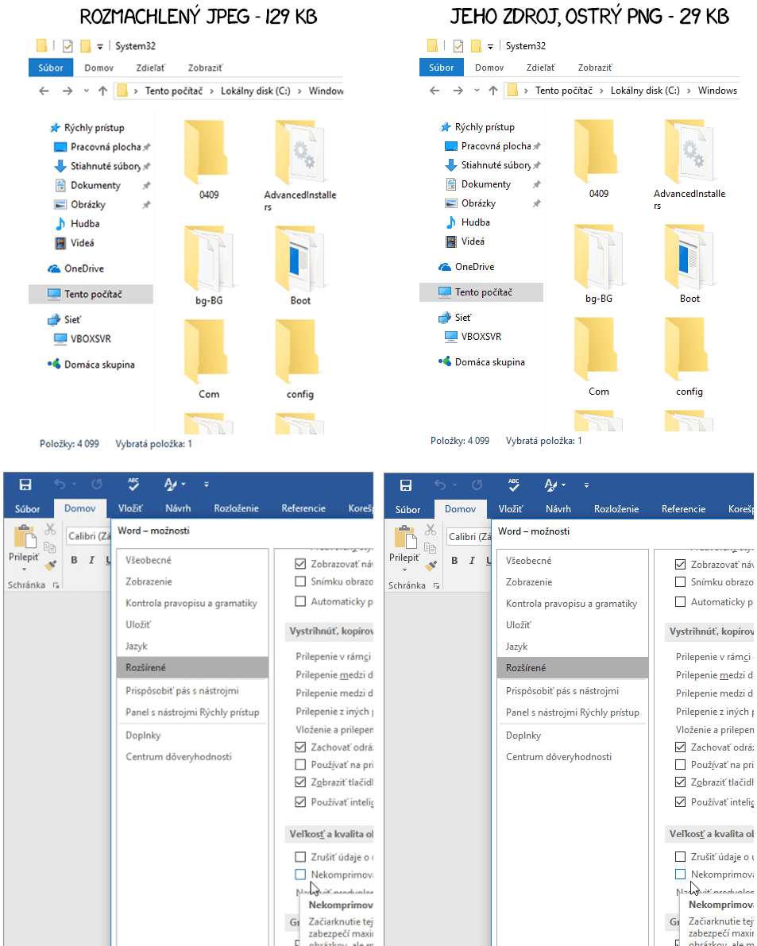Open the Calibri font dropdown in the JPEG Word ribbon
Image resolution: width=757 pixels, height=946 pixels.
(x=89, y=537)
